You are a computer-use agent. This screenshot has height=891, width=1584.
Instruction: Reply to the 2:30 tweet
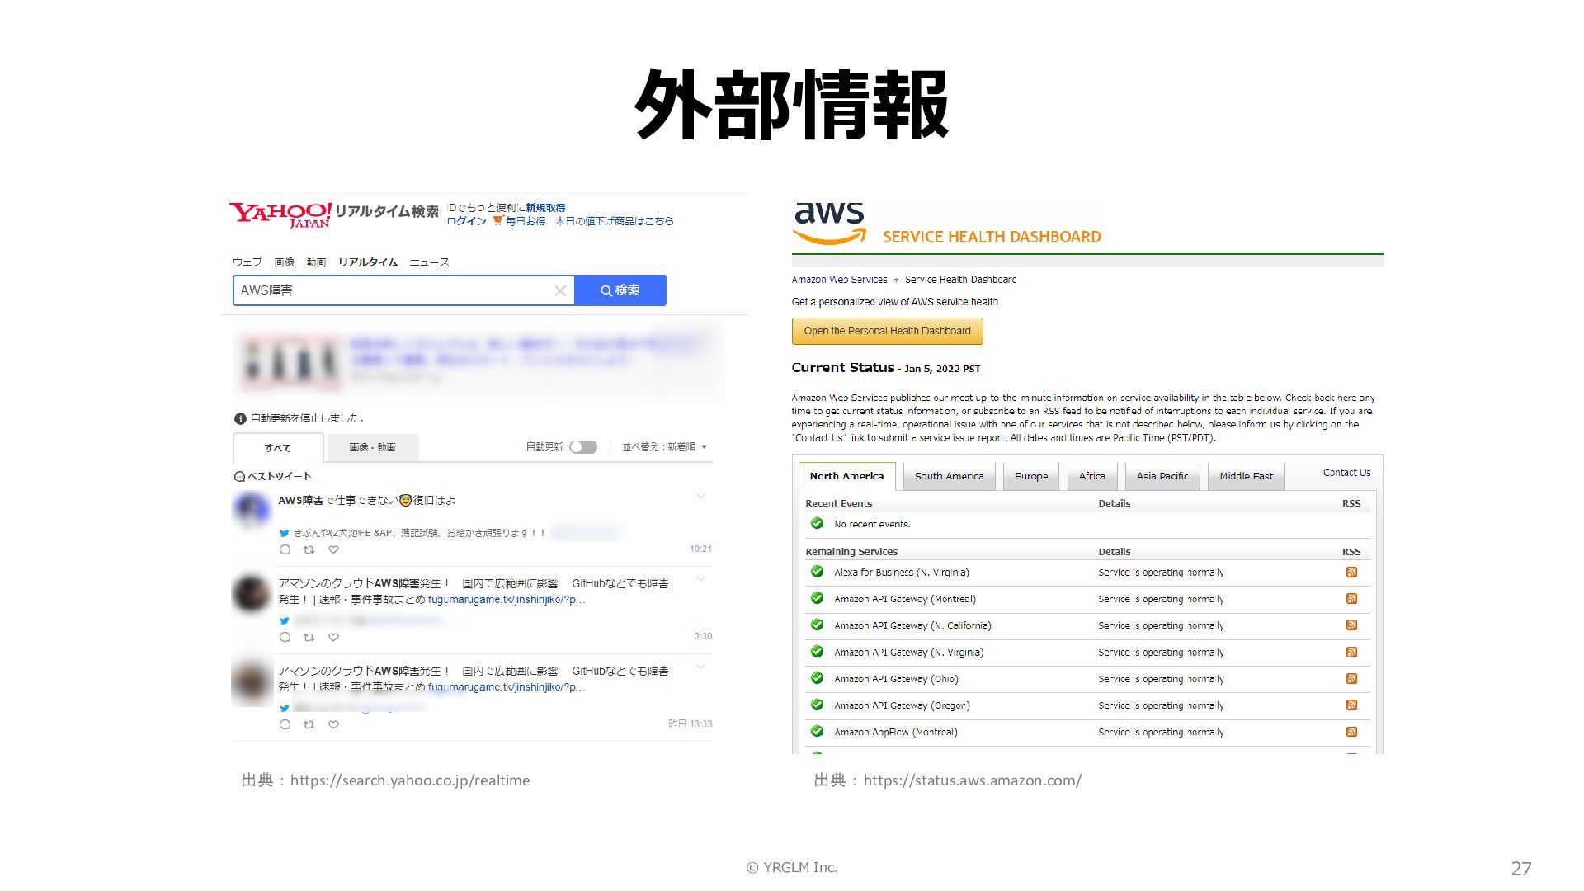pyautogui.click(x=285, y=637)
